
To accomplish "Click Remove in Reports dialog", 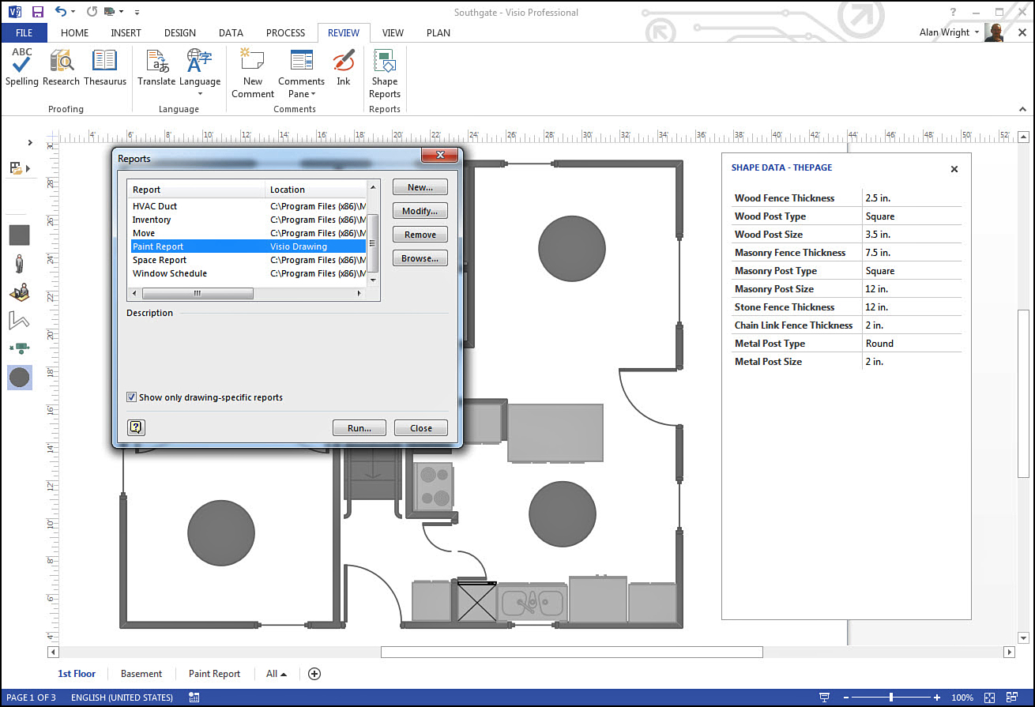I will 420,235.
